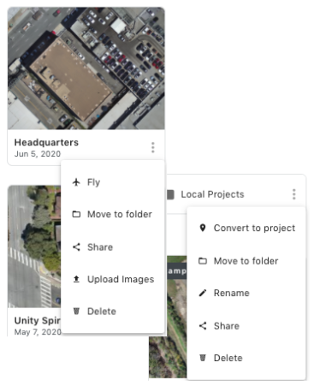The width and height of the screenshot is (314, 386).
Task: Click the share icon in the Local Projects menu
Action: (203, 326)
